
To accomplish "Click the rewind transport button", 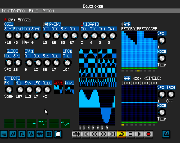I will click(x=94, y=134).
